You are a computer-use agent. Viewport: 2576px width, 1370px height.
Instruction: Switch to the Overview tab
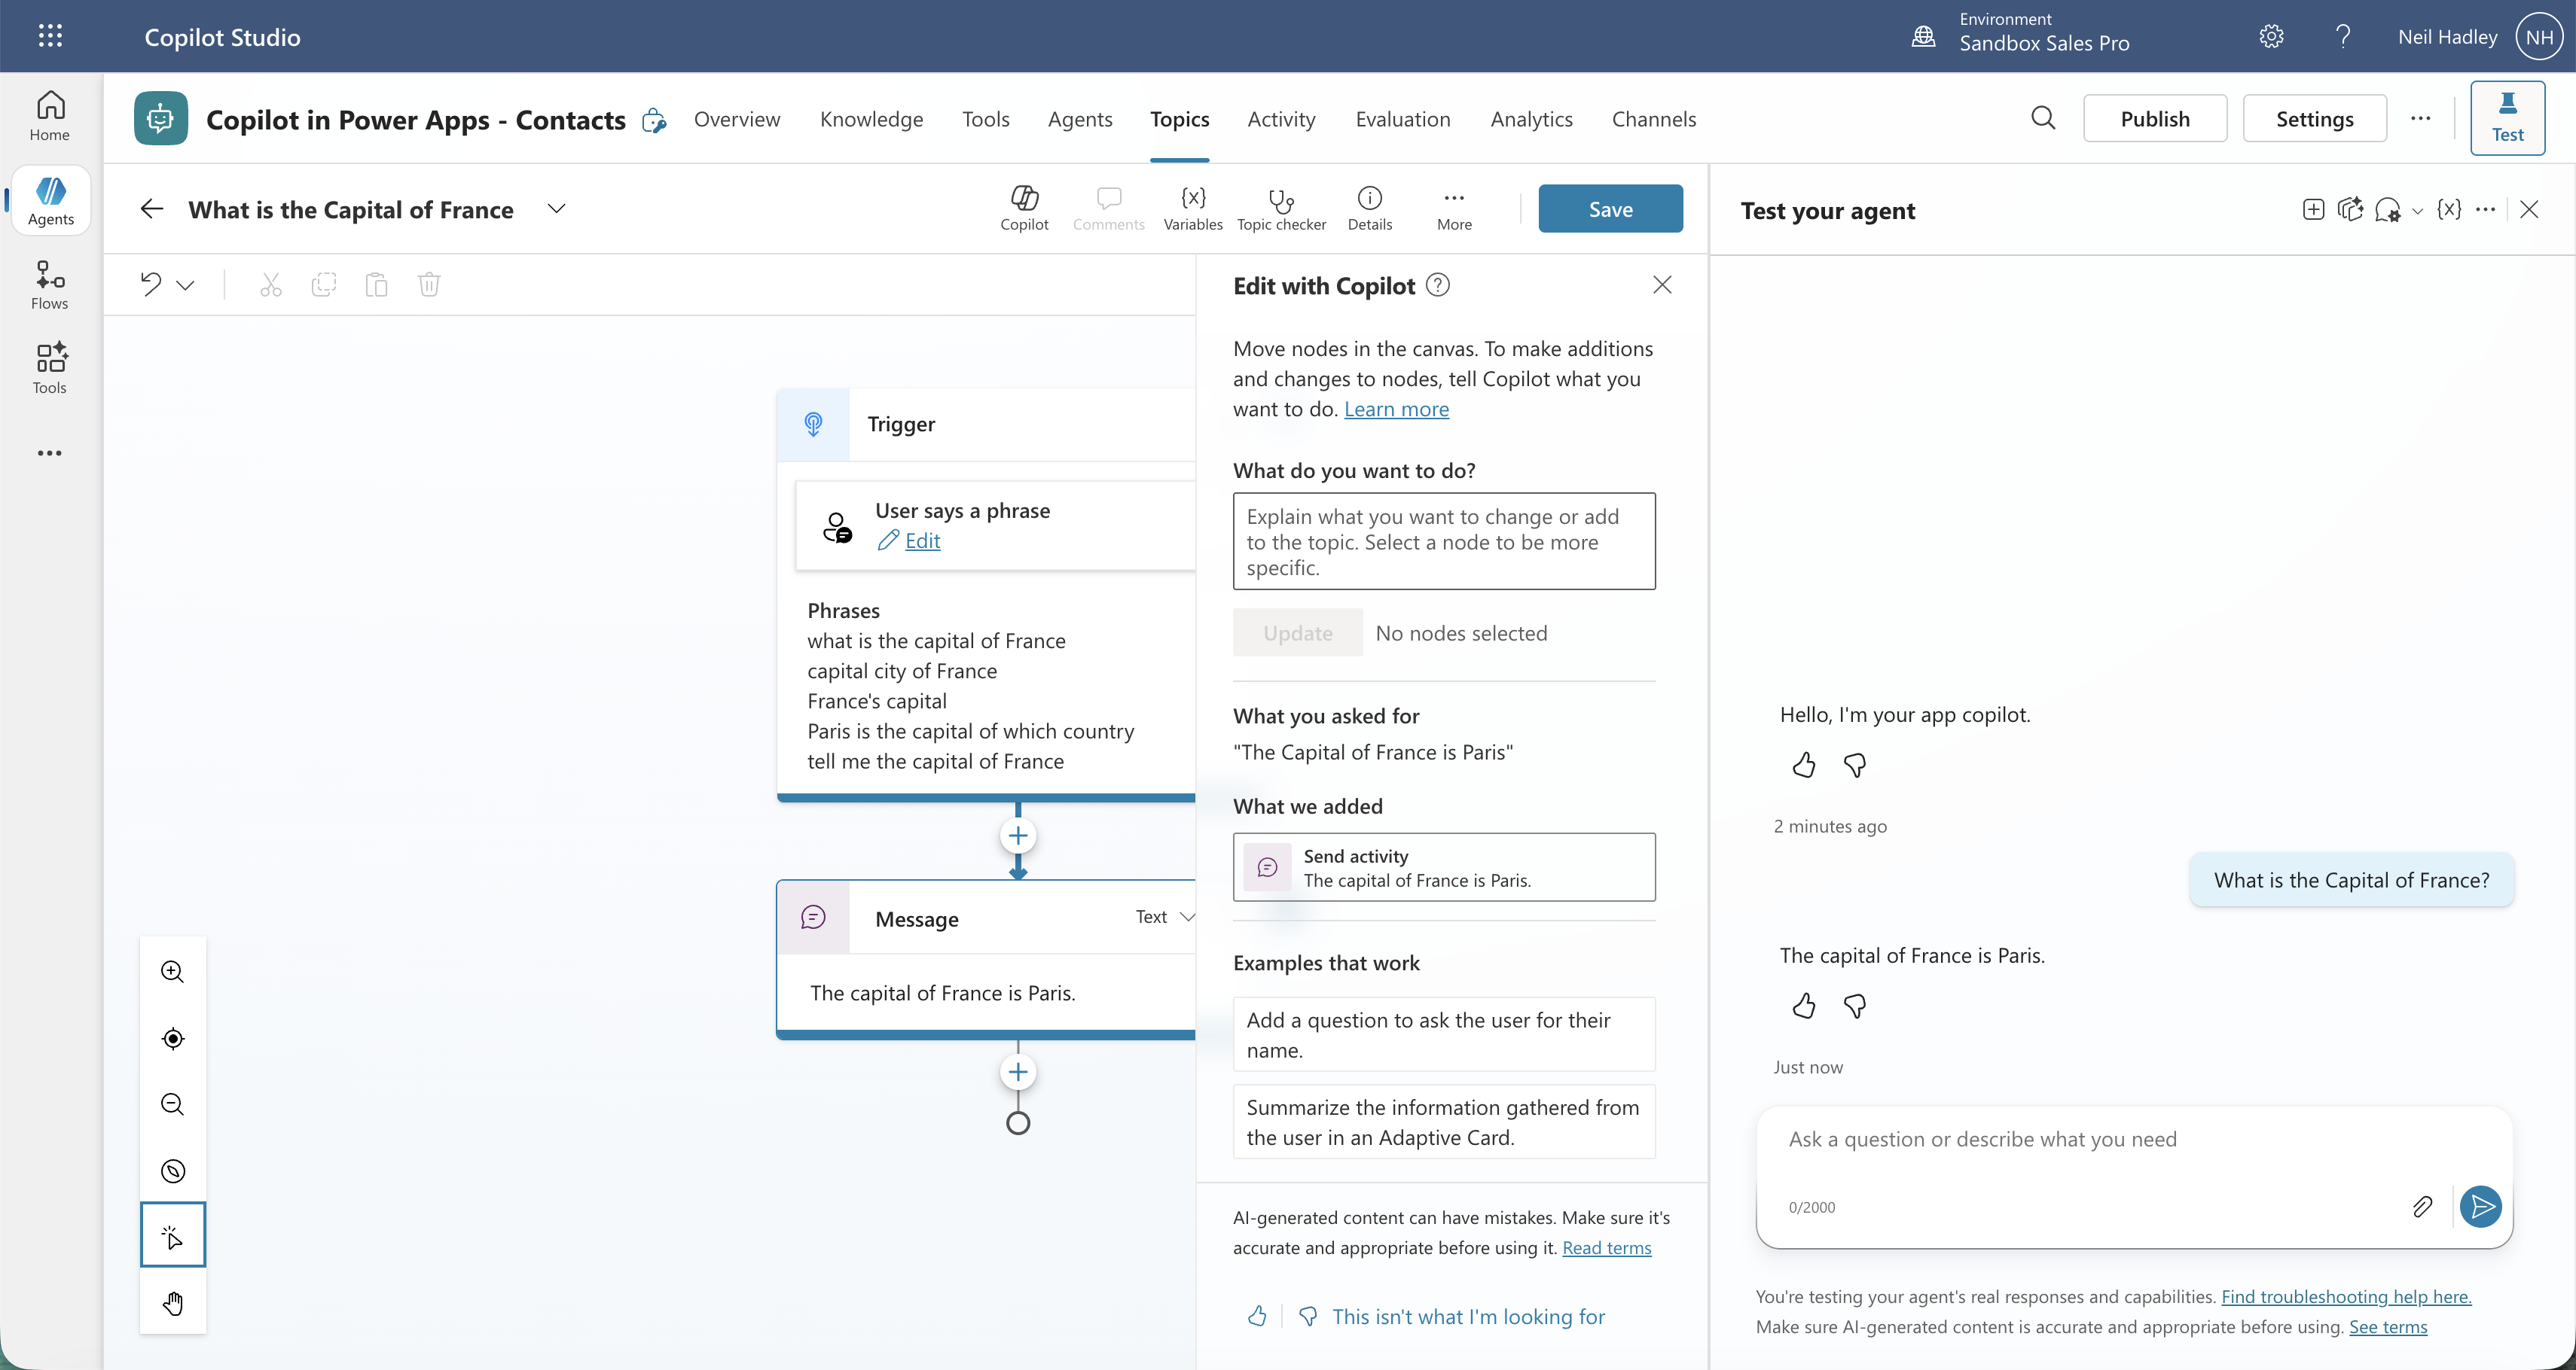pos(737,119)
